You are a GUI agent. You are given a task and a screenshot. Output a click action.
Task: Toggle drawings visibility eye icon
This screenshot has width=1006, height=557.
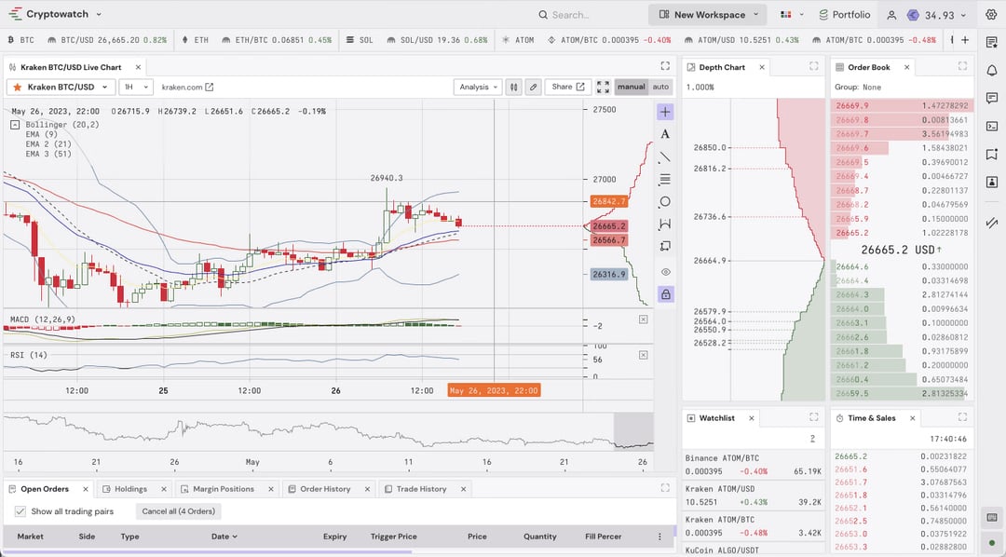click(x=665, y=272)
